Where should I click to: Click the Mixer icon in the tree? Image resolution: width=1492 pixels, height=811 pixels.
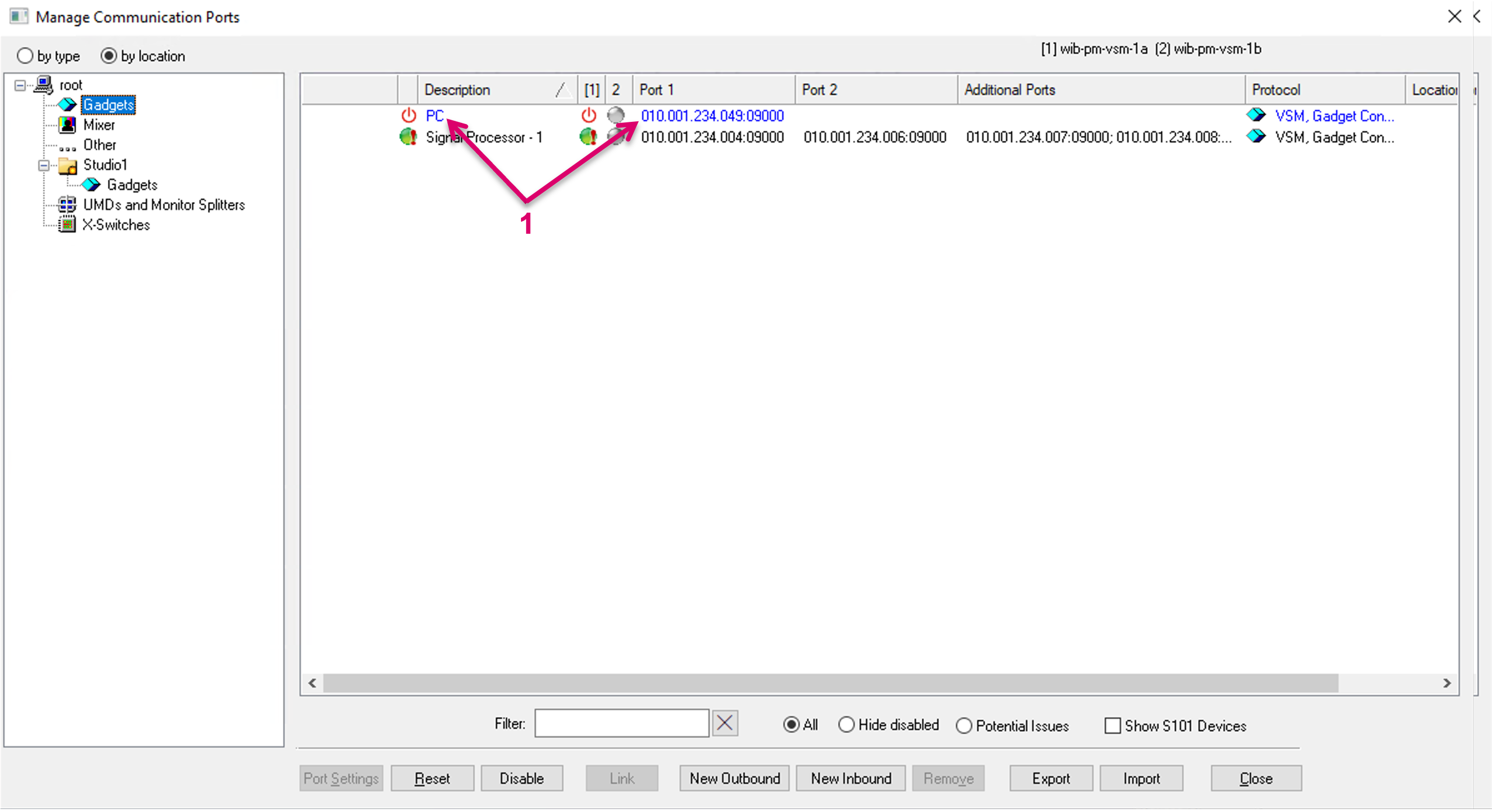[67, 124]
